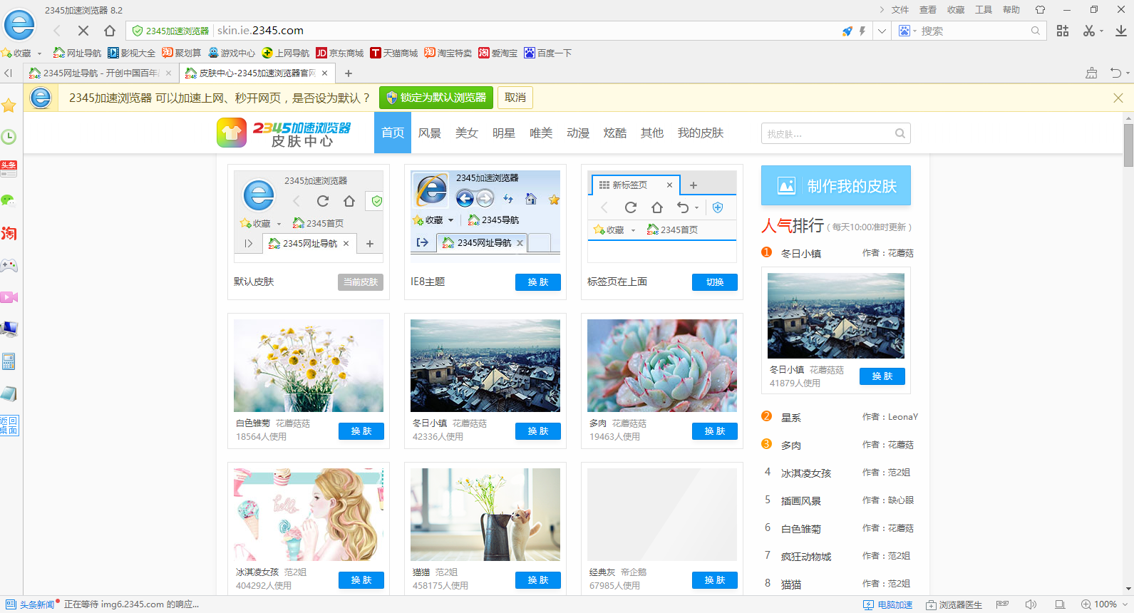Screen dimensions: 1134x613
Task: Select the 动漫 skin category
Action: pyautogui.click(x=578, y=133)
